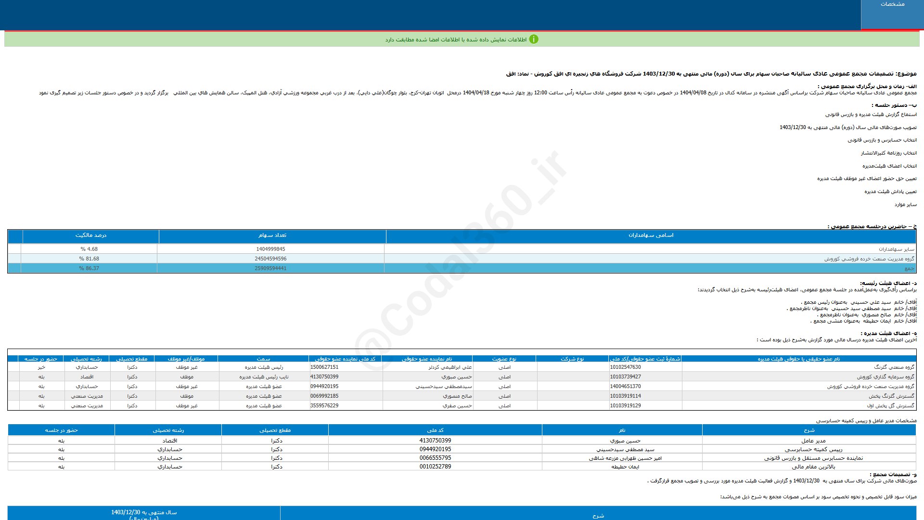
Task: Select 'نماینده حسابرس مستقل و بازرس قانونی' row label
Action: [x=813, y=458]
